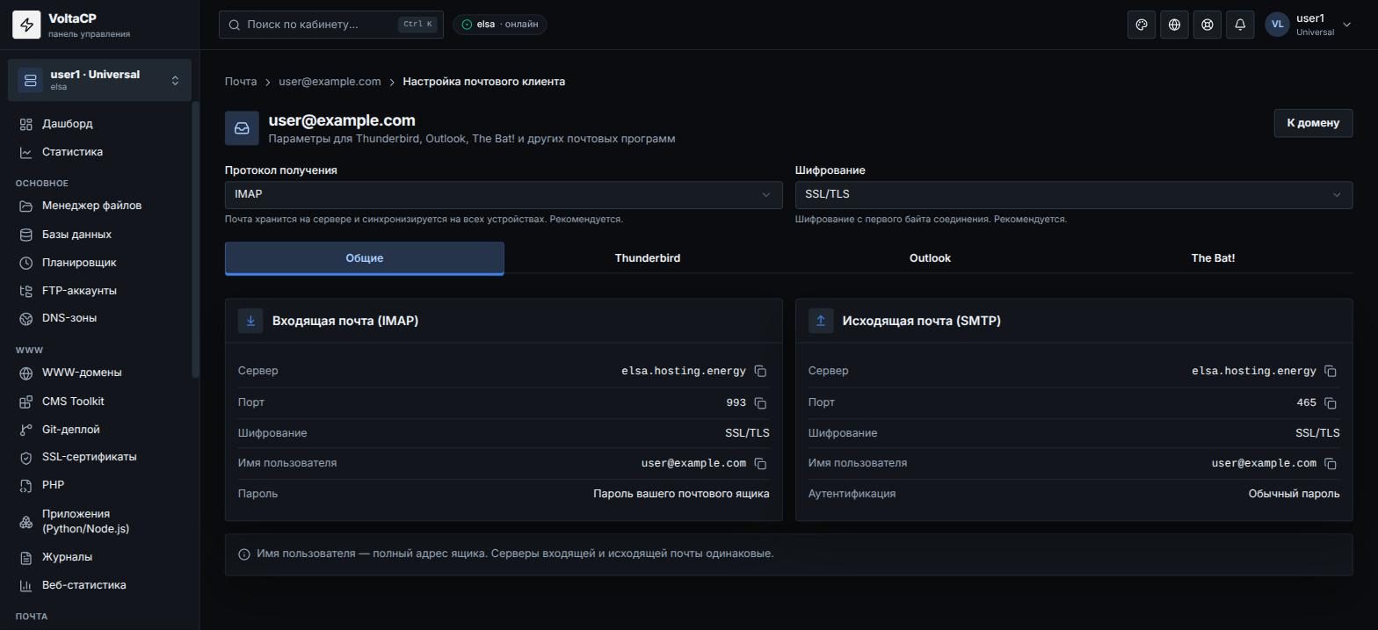
Task: Copy the incoming mail username
Action: [760, 464]
